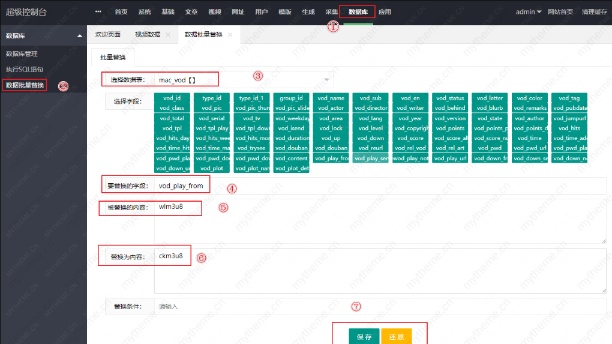The width and height of the screenshot is (612, 344).
Task: Choose the vod_play_url field tag
Action: 450,158
